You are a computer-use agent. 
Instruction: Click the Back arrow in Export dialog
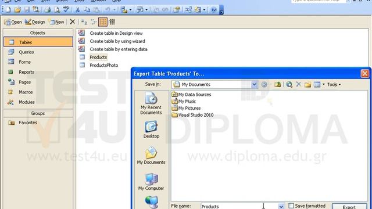[x=264, y=84]
